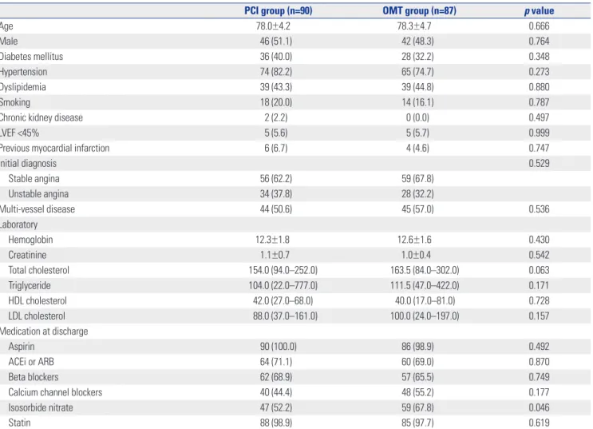593x429 pixels.
Task: Select 'Diabetes mellitus' row label
Action: (x=31, y=57)
